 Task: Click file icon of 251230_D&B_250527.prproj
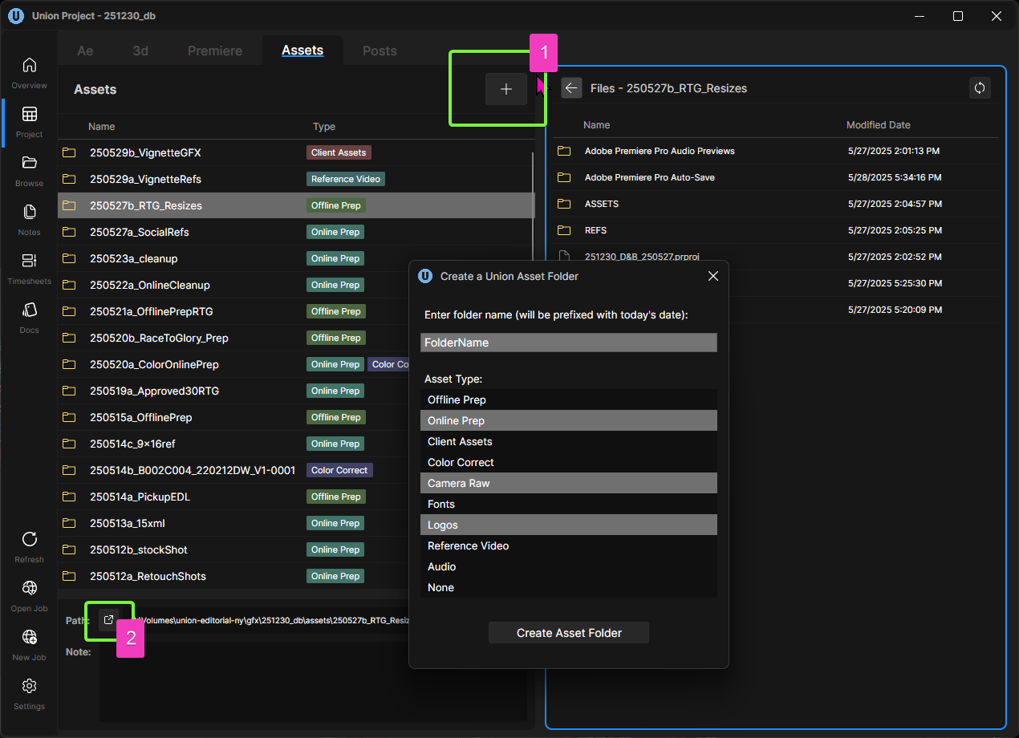564,257
